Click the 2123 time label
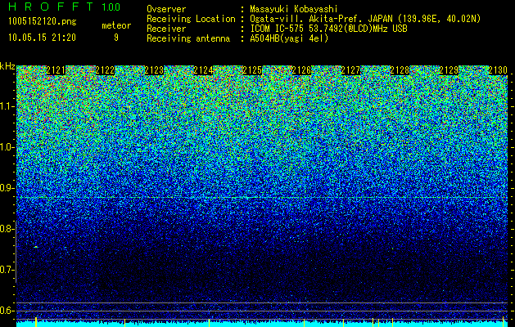 (154, 70)
